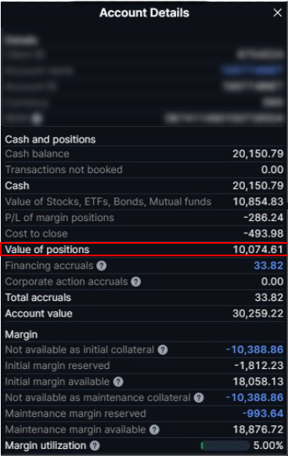
Task: Click Margin utilization help question mark
Action: point(95,446)
